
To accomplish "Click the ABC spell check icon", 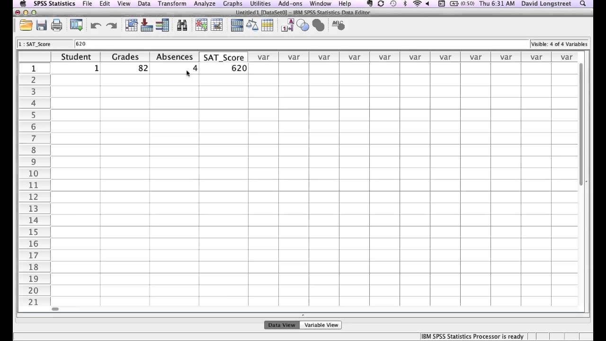I will tap(338, 25).
